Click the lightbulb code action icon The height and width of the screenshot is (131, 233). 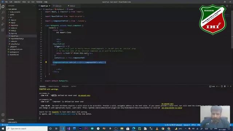[46, 62]
